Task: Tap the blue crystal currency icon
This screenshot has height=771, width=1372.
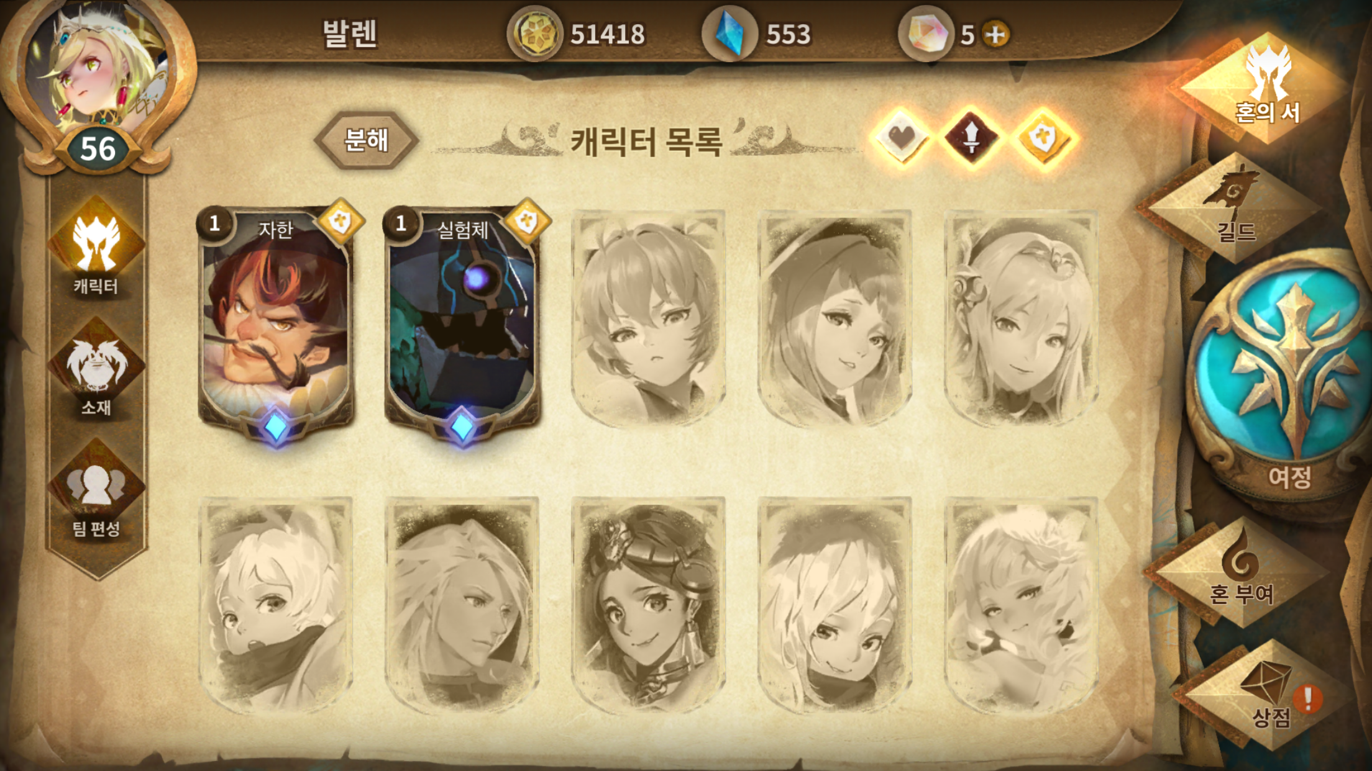Action: pyautogui.click(x=729, y=34)
